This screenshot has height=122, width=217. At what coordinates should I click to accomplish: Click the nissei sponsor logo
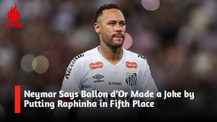[x=115, y=83]
